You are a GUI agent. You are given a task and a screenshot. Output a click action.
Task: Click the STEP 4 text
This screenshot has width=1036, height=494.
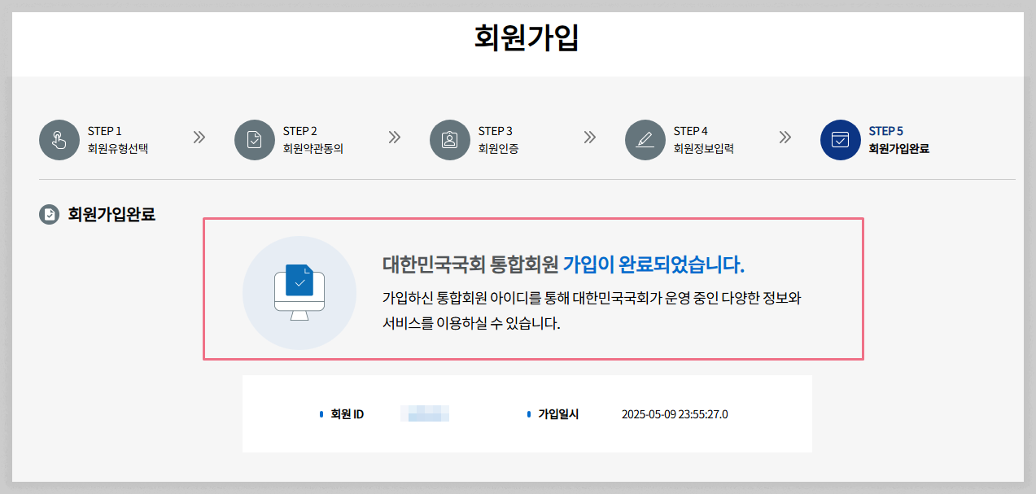coord(691,131)
